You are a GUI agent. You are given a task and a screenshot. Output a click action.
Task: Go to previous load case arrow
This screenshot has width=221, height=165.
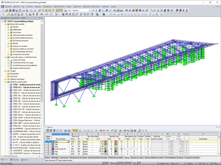pyautogui.click(x=93, y=10)
